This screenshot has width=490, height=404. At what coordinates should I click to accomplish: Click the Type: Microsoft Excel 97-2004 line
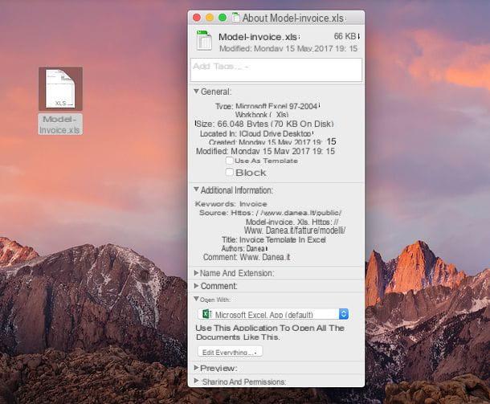266,107
